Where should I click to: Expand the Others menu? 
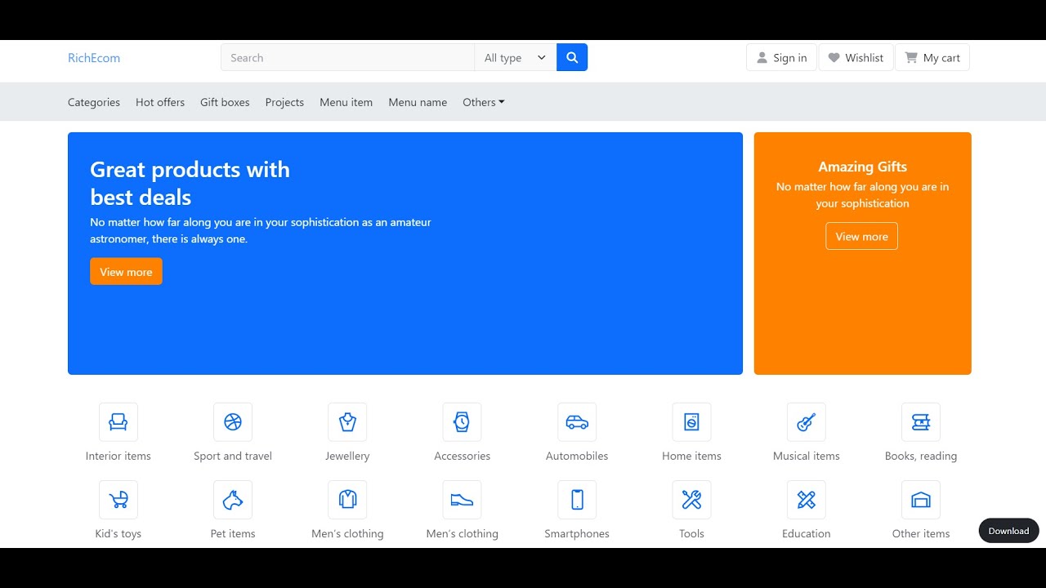click(x=484, y=102)
